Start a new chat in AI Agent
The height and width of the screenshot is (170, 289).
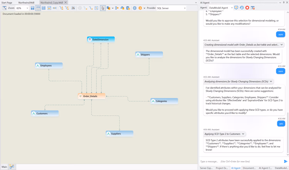pyautogui.click(x=236, y=8)
